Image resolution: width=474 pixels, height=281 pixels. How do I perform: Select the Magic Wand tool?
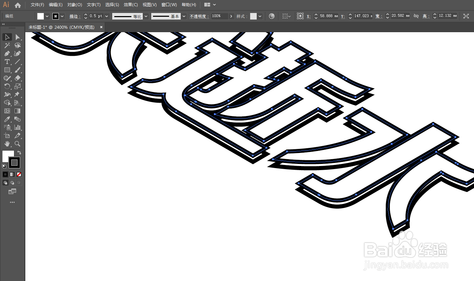point(7,45)
